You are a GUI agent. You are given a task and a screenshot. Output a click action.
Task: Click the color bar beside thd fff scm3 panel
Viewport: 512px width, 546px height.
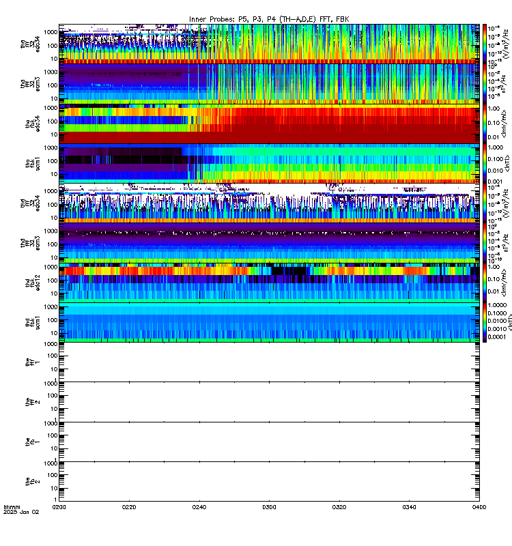pos(485,243)
